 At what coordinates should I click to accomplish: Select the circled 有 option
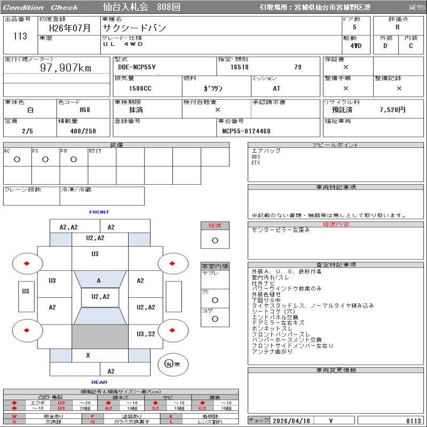(169, 364)
